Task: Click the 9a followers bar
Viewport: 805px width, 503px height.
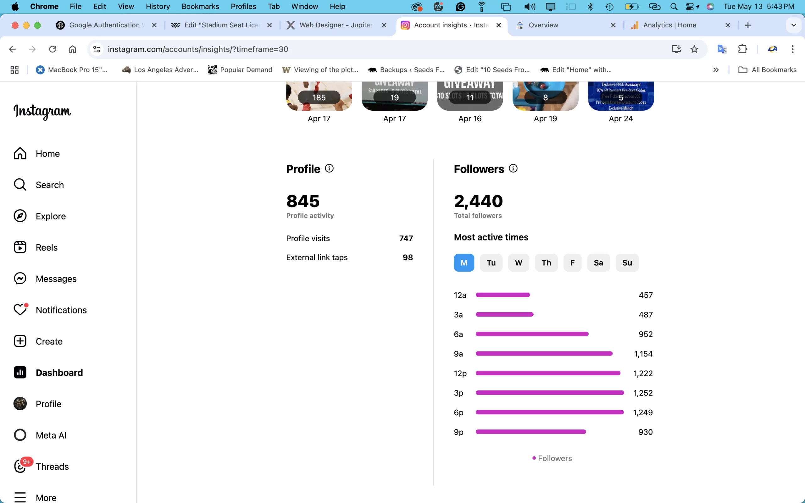Action: 544,354
